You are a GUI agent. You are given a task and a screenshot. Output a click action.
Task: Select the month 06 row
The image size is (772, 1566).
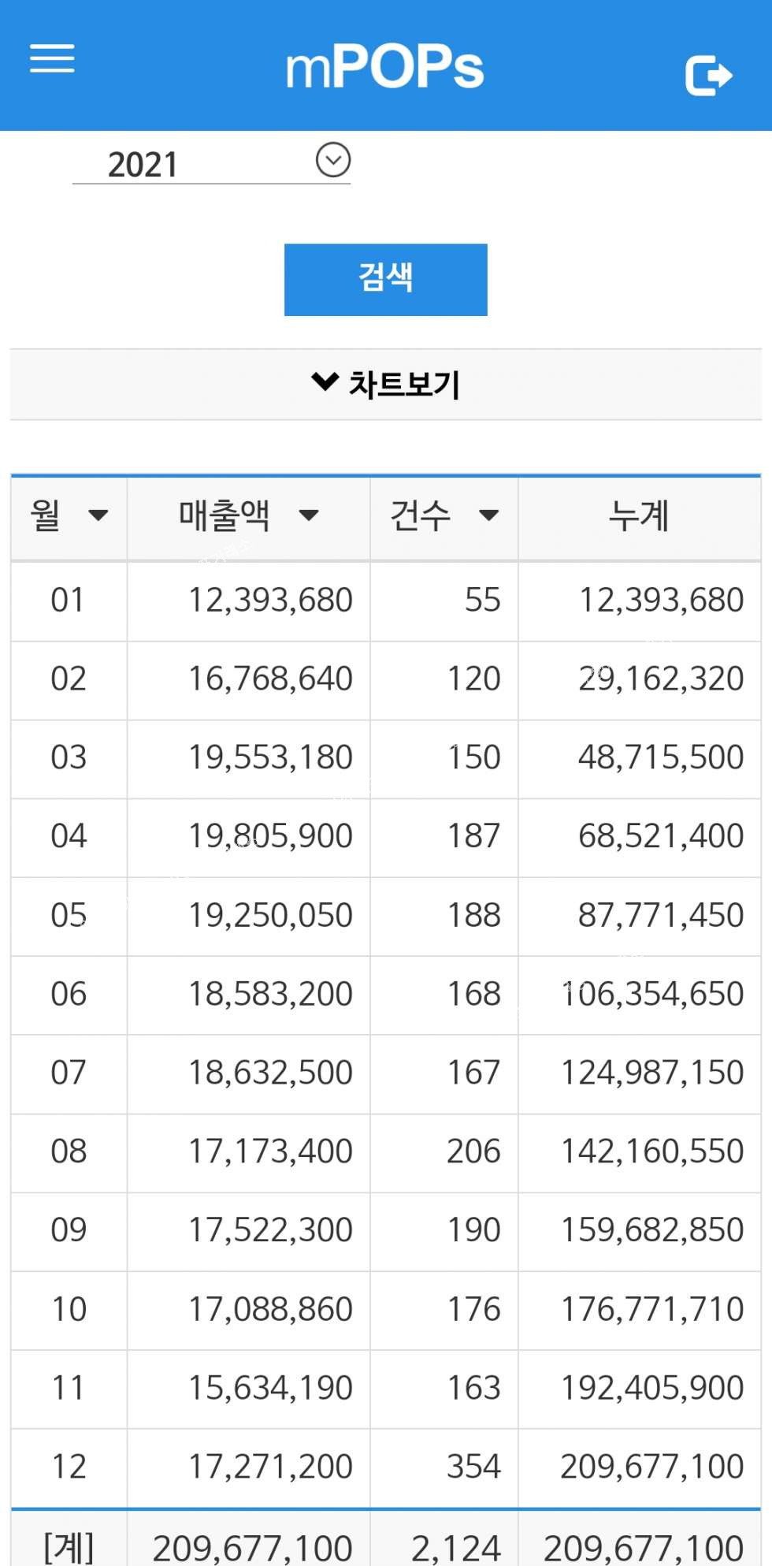(x=68, y=995)
